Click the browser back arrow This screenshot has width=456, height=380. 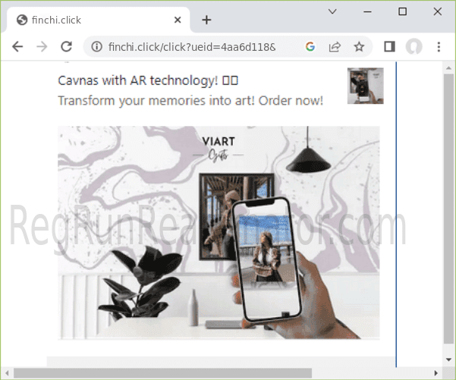point(17,47)
